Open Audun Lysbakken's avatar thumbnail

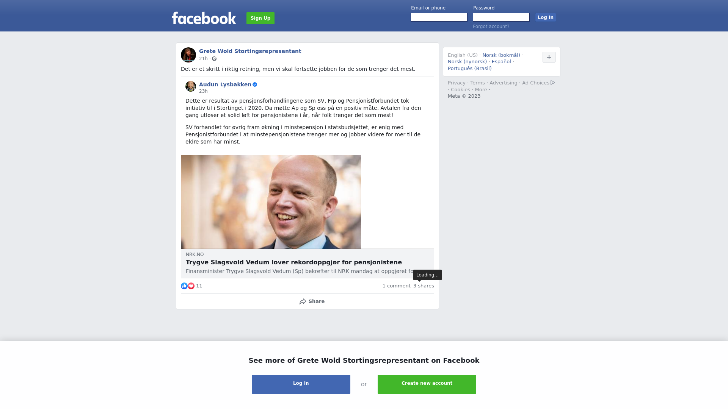191,86
